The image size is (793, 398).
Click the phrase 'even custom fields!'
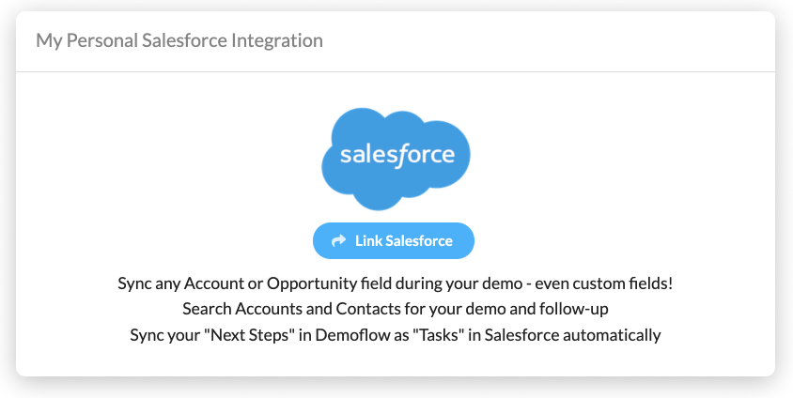(604, 283)
